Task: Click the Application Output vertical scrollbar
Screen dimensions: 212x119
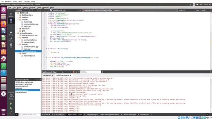Action: point(211,95)
